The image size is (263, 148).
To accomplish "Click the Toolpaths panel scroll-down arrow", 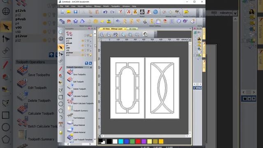I will click(95, 139).
